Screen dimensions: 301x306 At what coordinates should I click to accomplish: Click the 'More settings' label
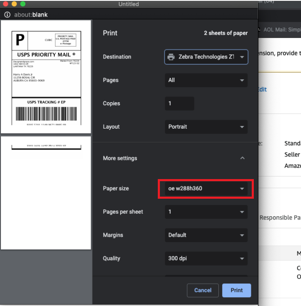pyautogui.click(x=120, y=158)
